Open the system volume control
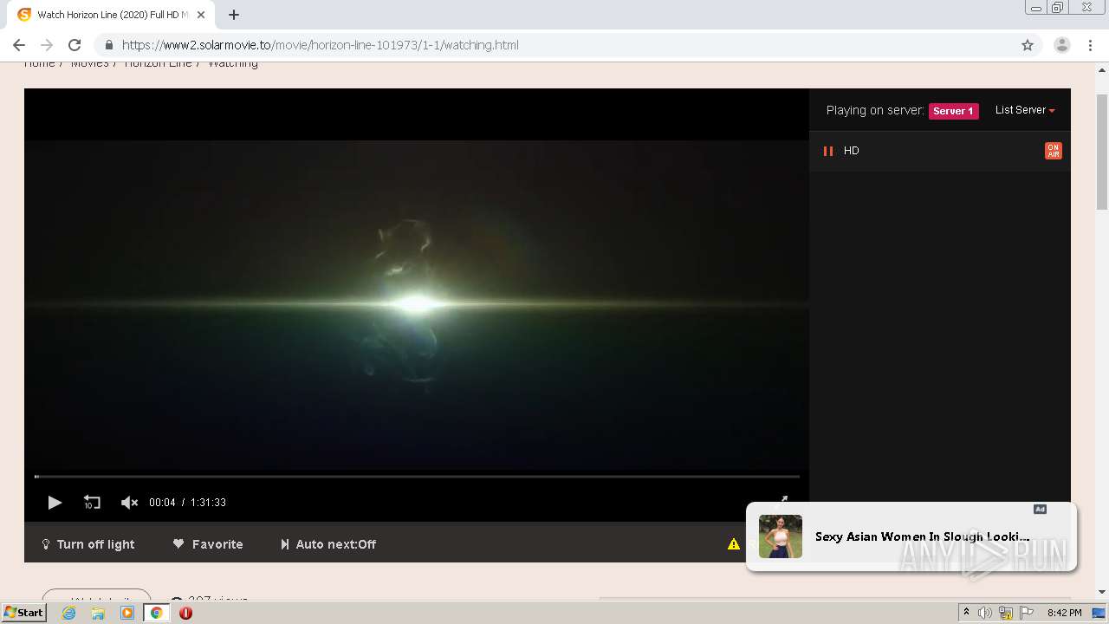The width and height of the screenshot is (1109, 624). point(985,613)
